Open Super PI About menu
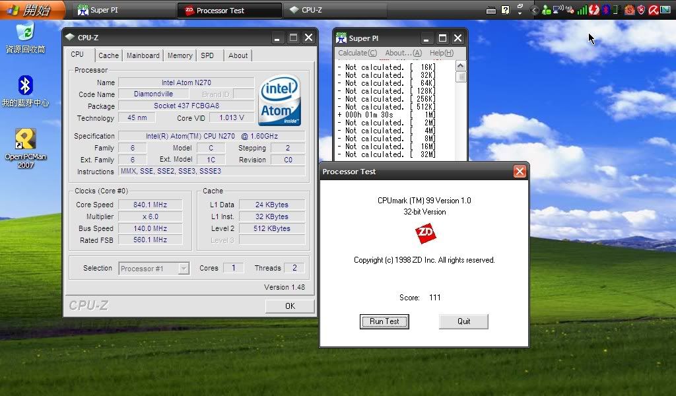The height and width of the screenshot is (396, 676). click(403, 53)
